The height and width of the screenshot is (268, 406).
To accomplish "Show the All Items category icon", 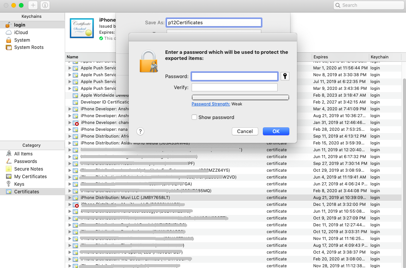I will (x=9, y=154).
